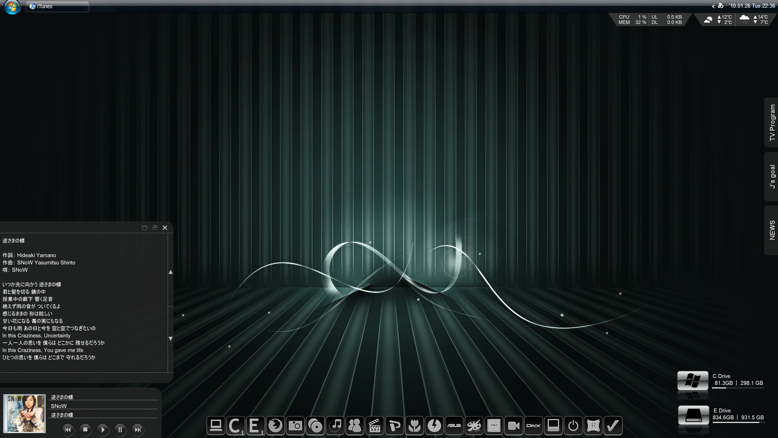Open the TV Program side tab
The image size is (778, 438).
tap(772, 122)
